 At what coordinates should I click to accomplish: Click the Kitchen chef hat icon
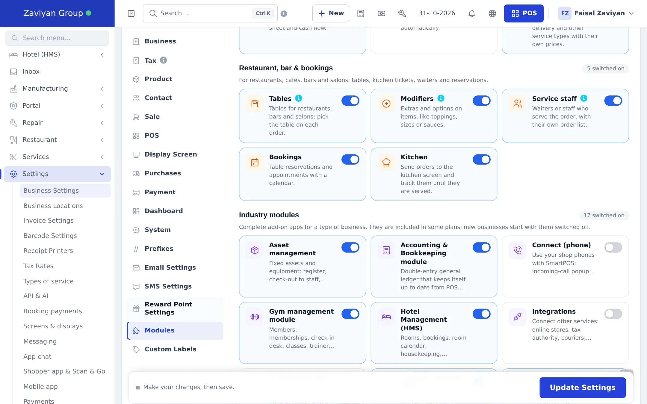coord(386,162)
